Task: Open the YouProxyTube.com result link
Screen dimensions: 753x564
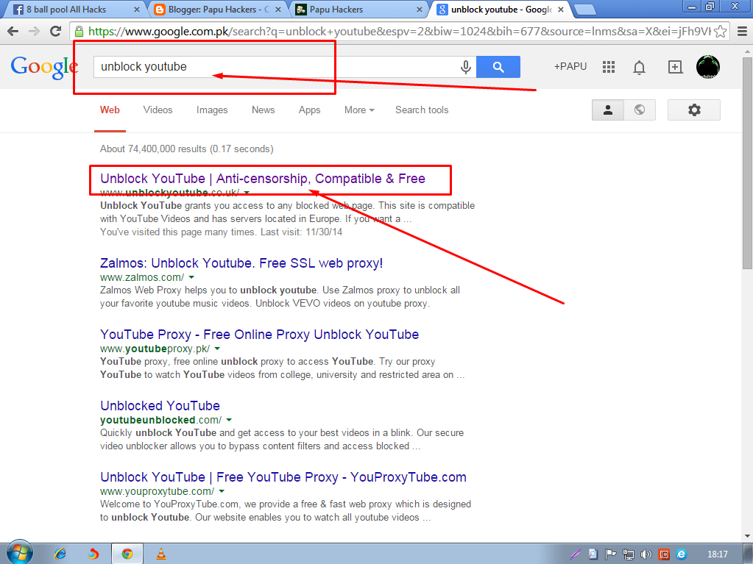Action: tap(283, 477)
